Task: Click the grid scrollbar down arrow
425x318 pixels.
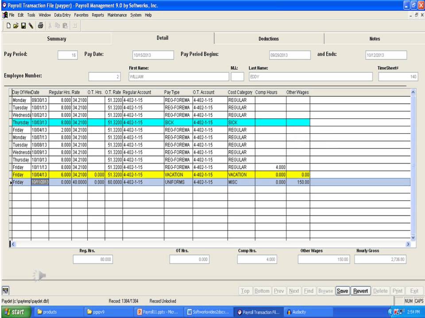Action: click(413, 238)
